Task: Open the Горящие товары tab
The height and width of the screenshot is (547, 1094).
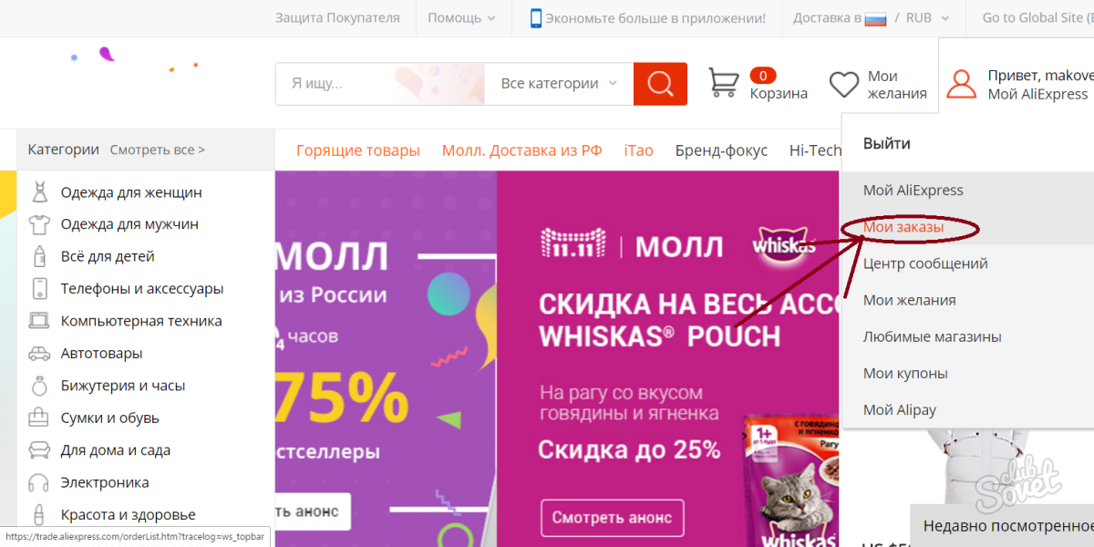Action: click(x=358, y=150)
